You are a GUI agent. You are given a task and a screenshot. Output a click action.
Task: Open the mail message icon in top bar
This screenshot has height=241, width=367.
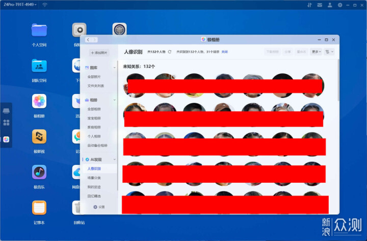tap(320, 5)
